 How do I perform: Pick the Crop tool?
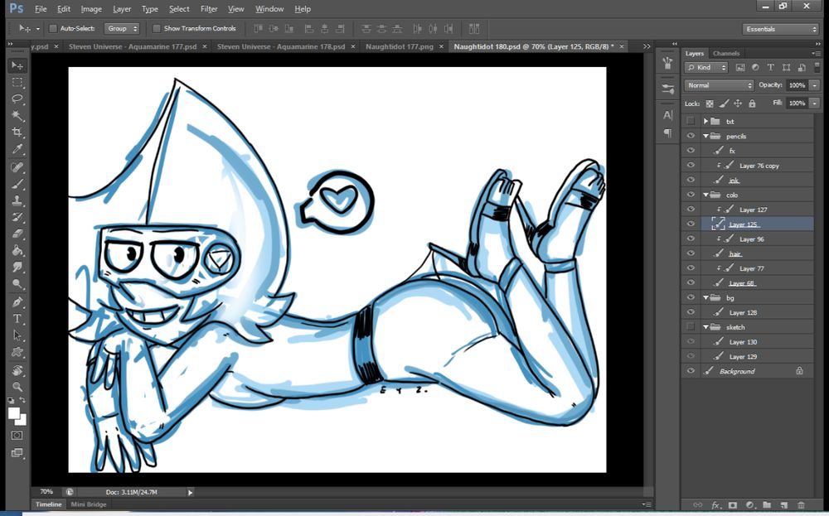click(x=17, y=133)
